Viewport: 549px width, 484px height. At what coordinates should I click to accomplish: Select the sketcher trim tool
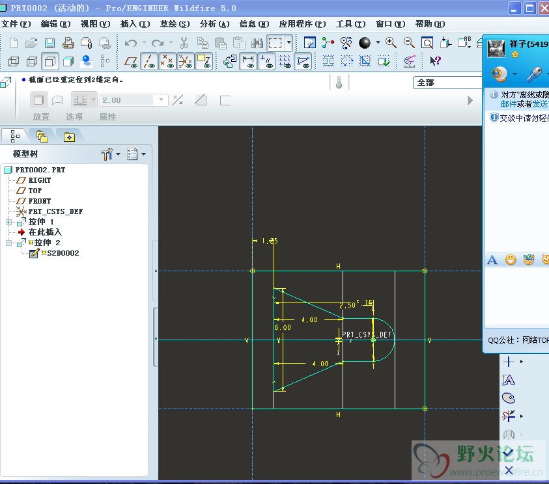tap(509, 416)
